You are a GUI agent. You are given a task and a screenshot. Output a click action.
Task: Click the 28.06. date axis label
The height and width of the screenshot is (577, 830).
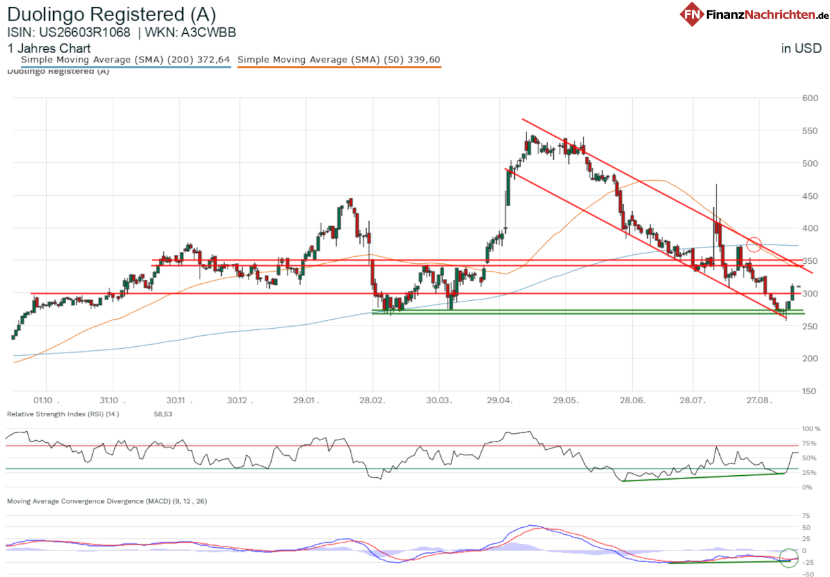click(633, 401)
